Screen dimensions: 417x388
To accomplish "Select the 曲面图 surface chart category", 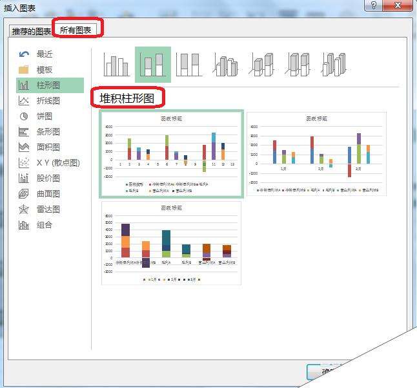I will (50, 194).
